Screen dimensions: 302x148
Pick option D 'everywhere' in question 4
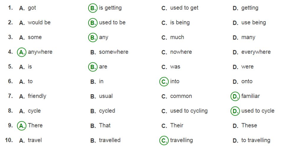point(252,52)
